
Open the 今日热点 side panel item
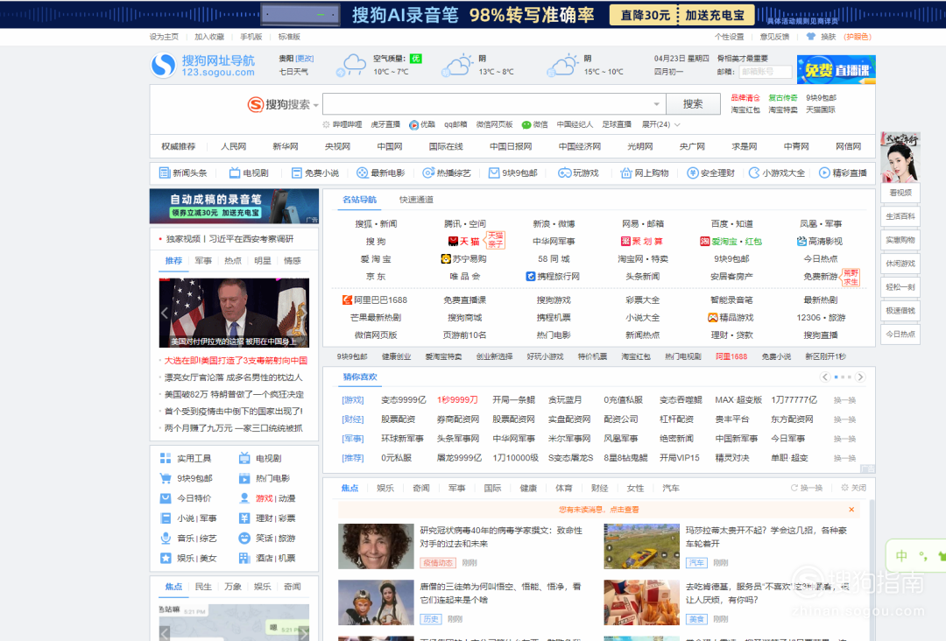pos(900,334)
